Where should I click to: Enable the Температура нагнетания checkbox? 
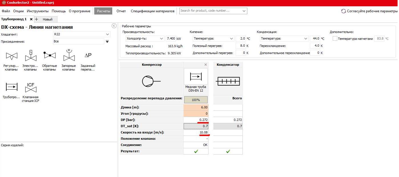point(335,38)
